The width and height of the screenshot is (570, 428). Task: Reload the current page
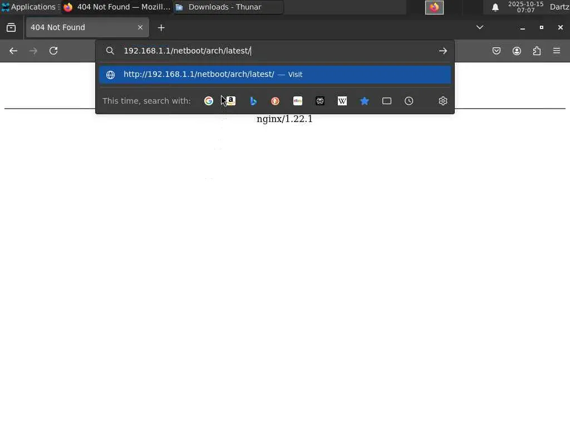53,51
